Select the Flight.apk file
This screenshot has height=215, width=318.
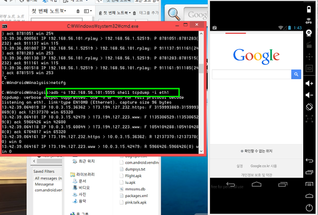[131, 176]
